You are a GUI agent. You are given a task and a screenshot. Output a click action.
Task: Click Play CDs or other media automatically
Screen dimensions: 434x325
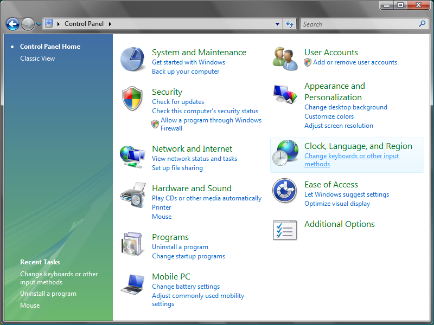[x=207, y=198]
